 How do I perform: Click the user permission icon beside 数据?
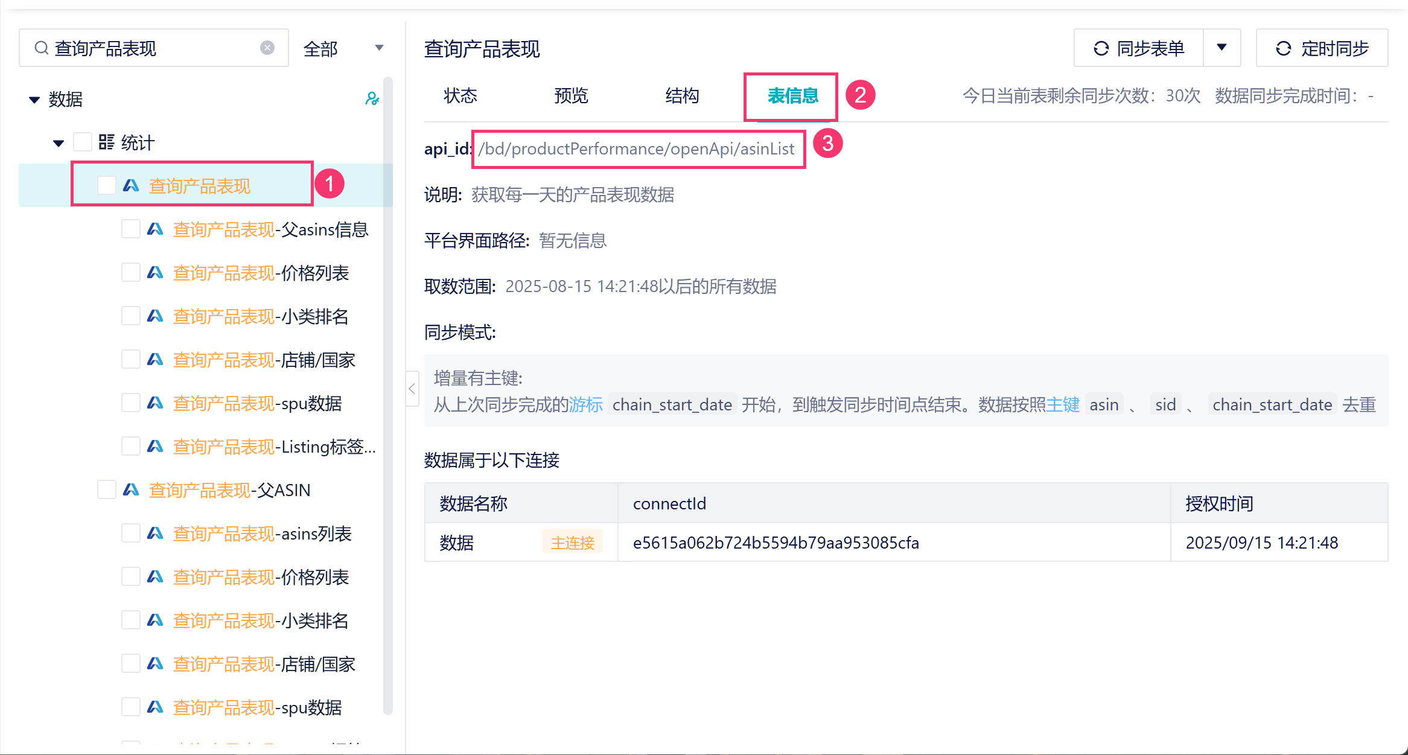tap(372, 98)
